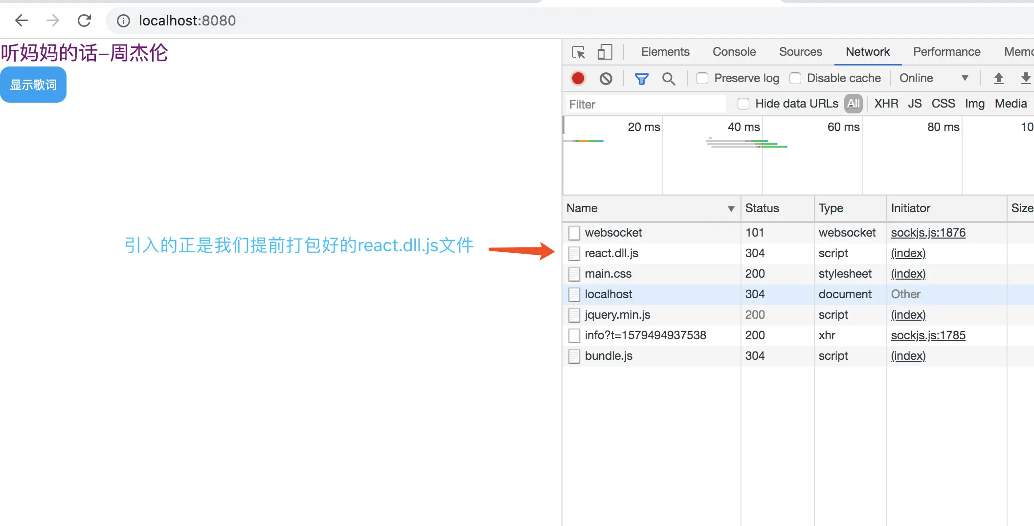Click status 101 of websocket row
Screen dimensions: 1034x526
pyautogui.click(x=755, y=233)
